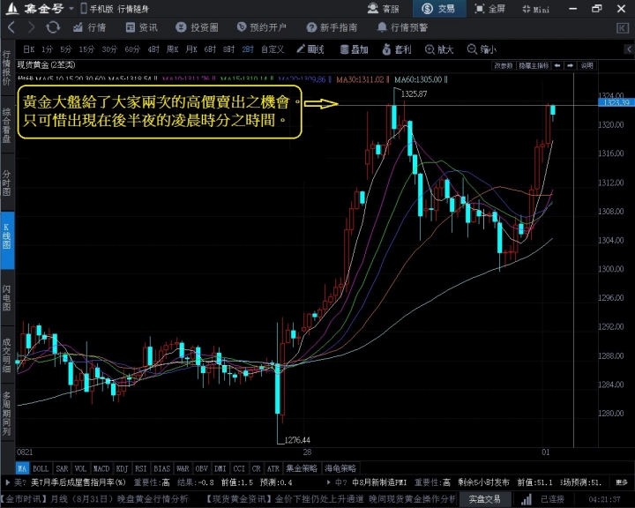Click 更多 for more news
The image size is (635, 508).
click(621, 482)
